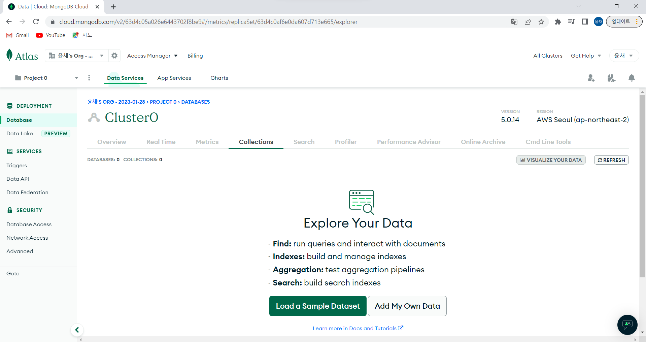This screenshot has height=342, width=646.
Task: Open Database Access in the sidebar
Action: [29, 225]
